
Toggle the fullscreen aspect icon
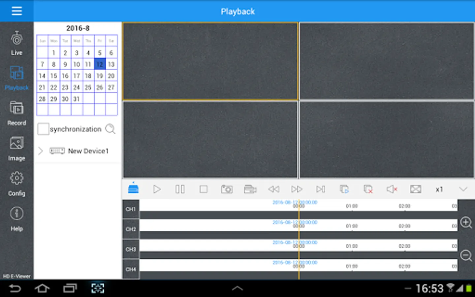tap(416, 189)
